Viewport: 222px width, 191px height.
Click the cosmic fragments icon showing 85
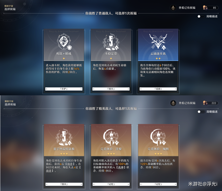(x=205, y=8)
